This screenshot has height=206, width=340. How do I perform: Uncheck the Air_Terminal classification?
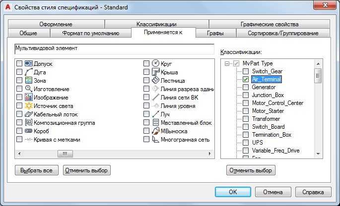pos(246,79)
